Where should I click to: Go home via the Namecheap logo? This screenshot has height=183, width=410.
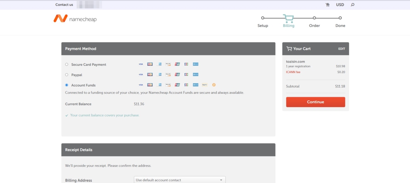[x=75, y=19]
